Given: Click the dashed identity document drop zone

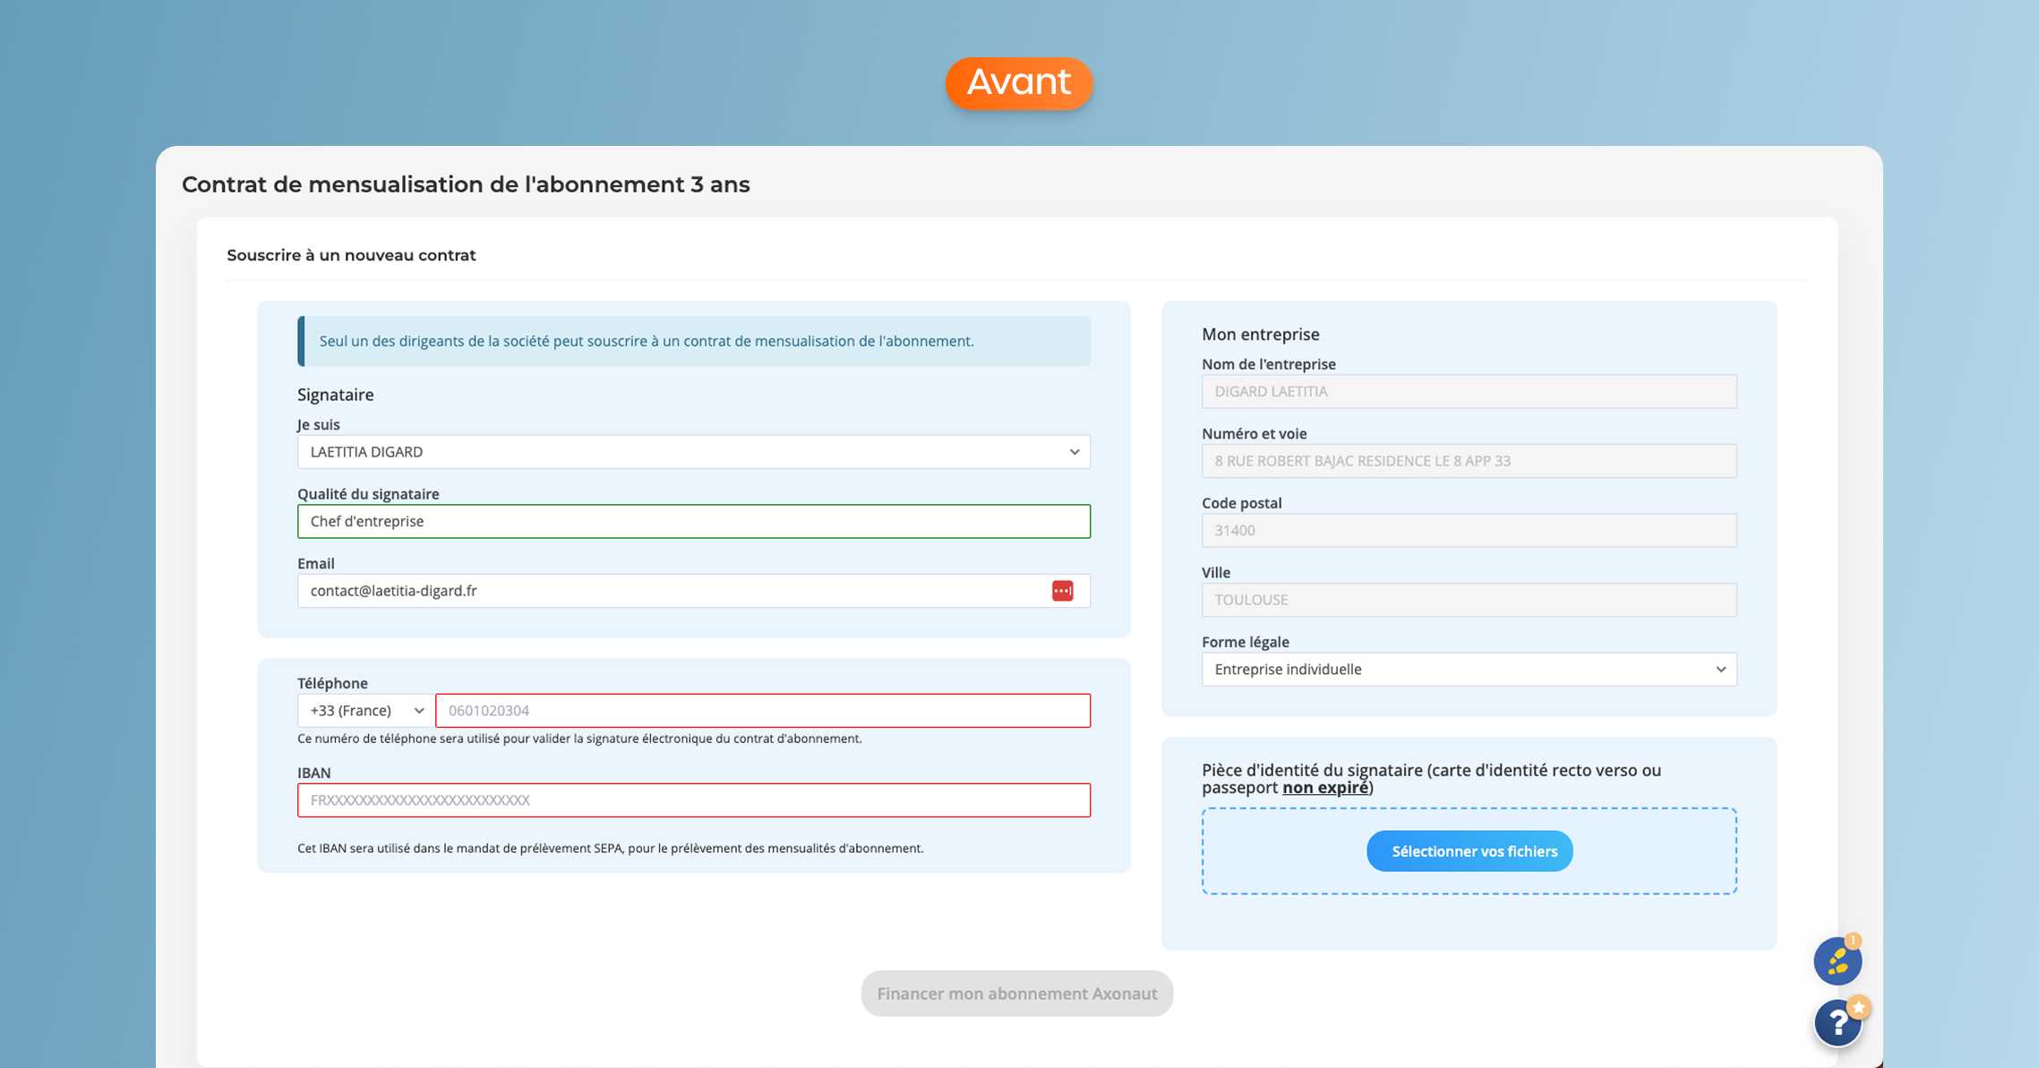Looking at the screenshot, I should (x=1281, y=851).
